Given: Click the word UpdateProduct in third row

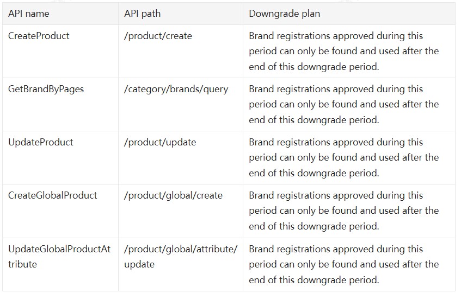Looking at the screenshot, I should click(x=40, y=142).
